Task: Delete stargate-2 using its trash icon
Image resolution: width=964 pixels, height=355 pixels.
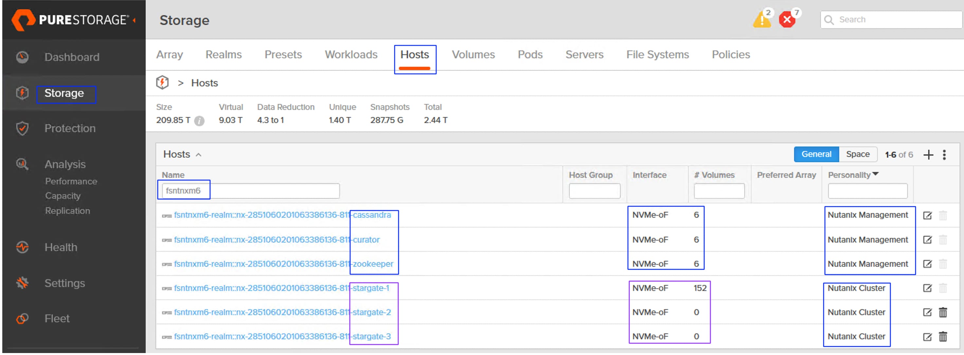Action: click(943, 313)
